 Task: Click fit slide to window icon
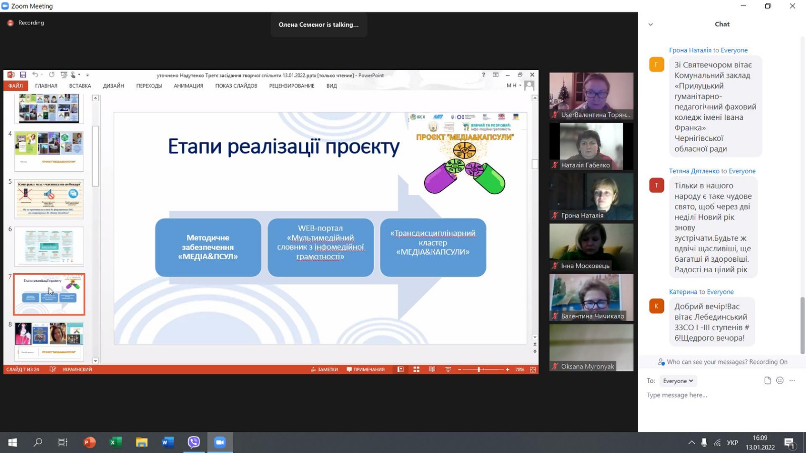(532, 369)
